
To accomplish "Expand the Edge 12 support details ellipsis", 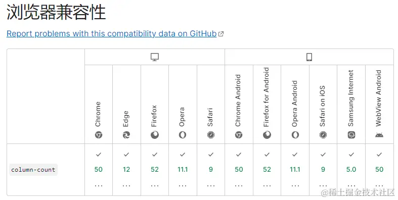I will tap(126, 186).
